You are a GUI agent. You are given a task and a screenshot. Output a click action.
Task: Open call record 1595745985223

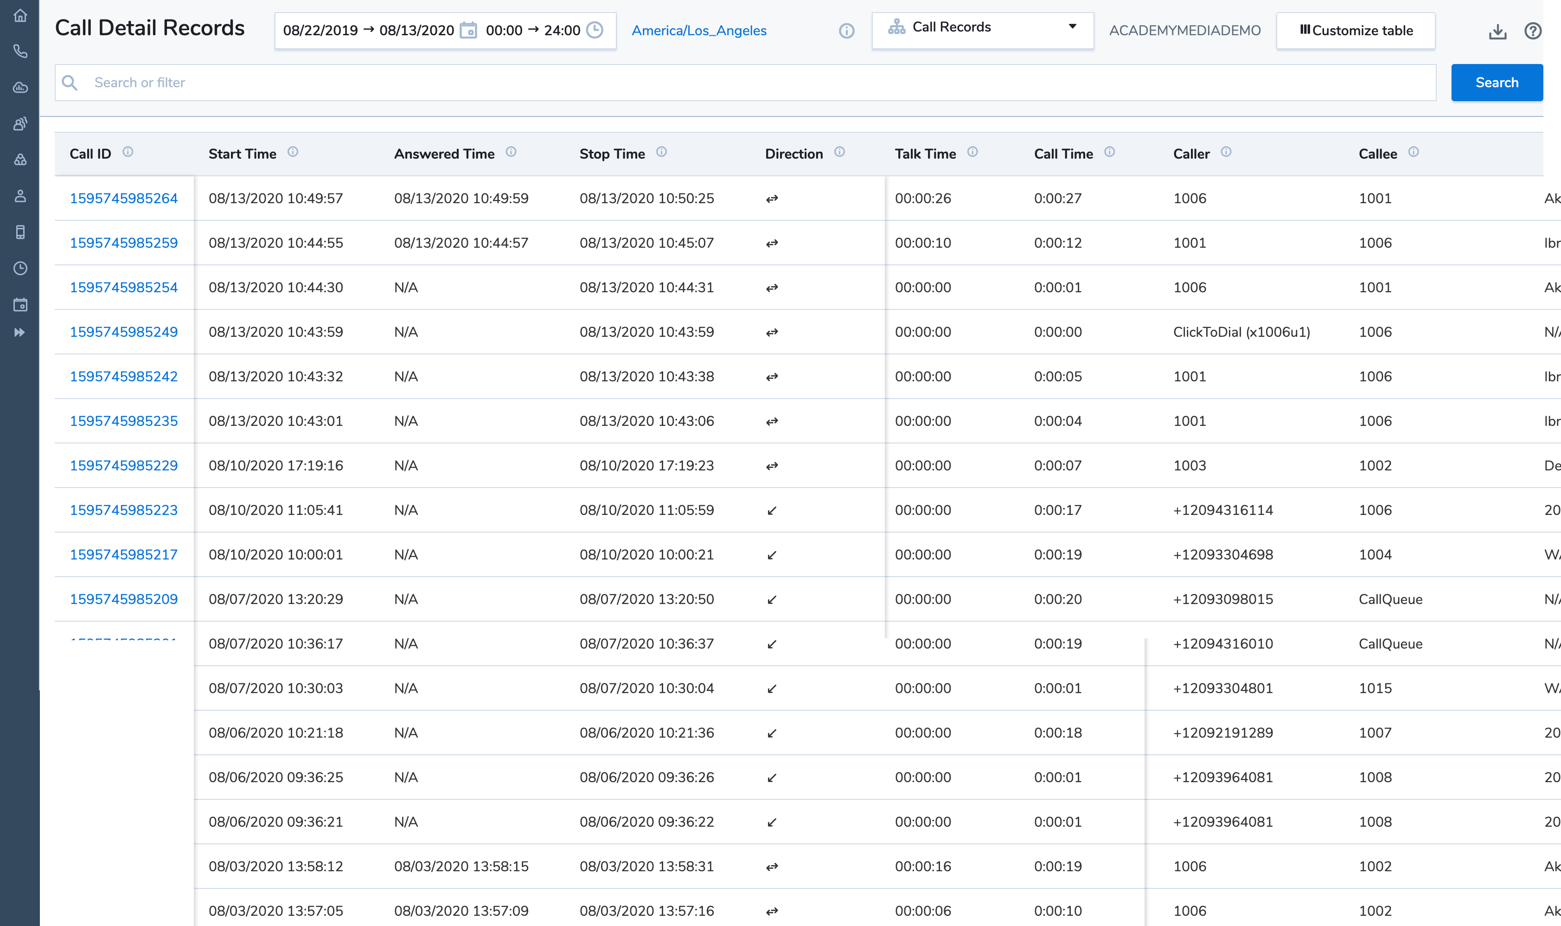123,510
